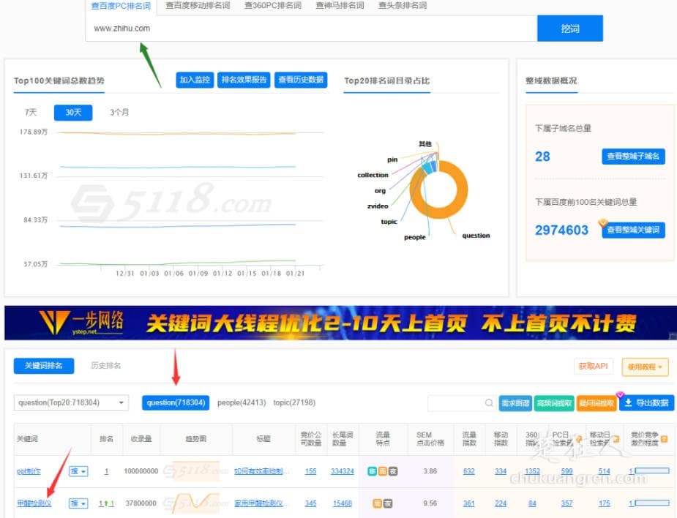Click the help badge on 竞价竞争激烈程度 column
Screen dimensions: 677x518
pos(665,438)
